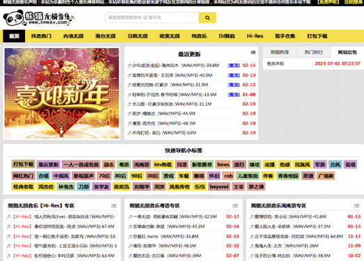Click the 广场舞 tag

(326, 176)
